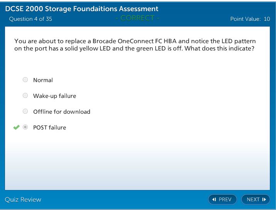
Task: Click the Question 4 of 35 counter
Action: 30,19
